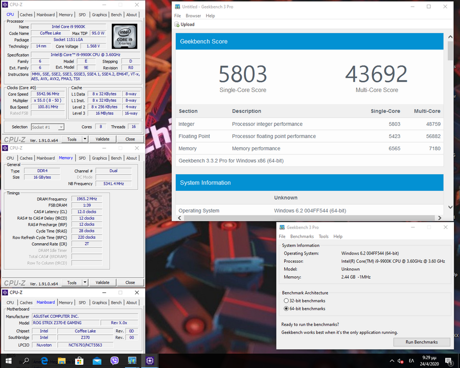This screenshot has height=368, width=460.
Task: Switch to CPU tab in CPU-Z motherboard window
Action: pos(10,303)
